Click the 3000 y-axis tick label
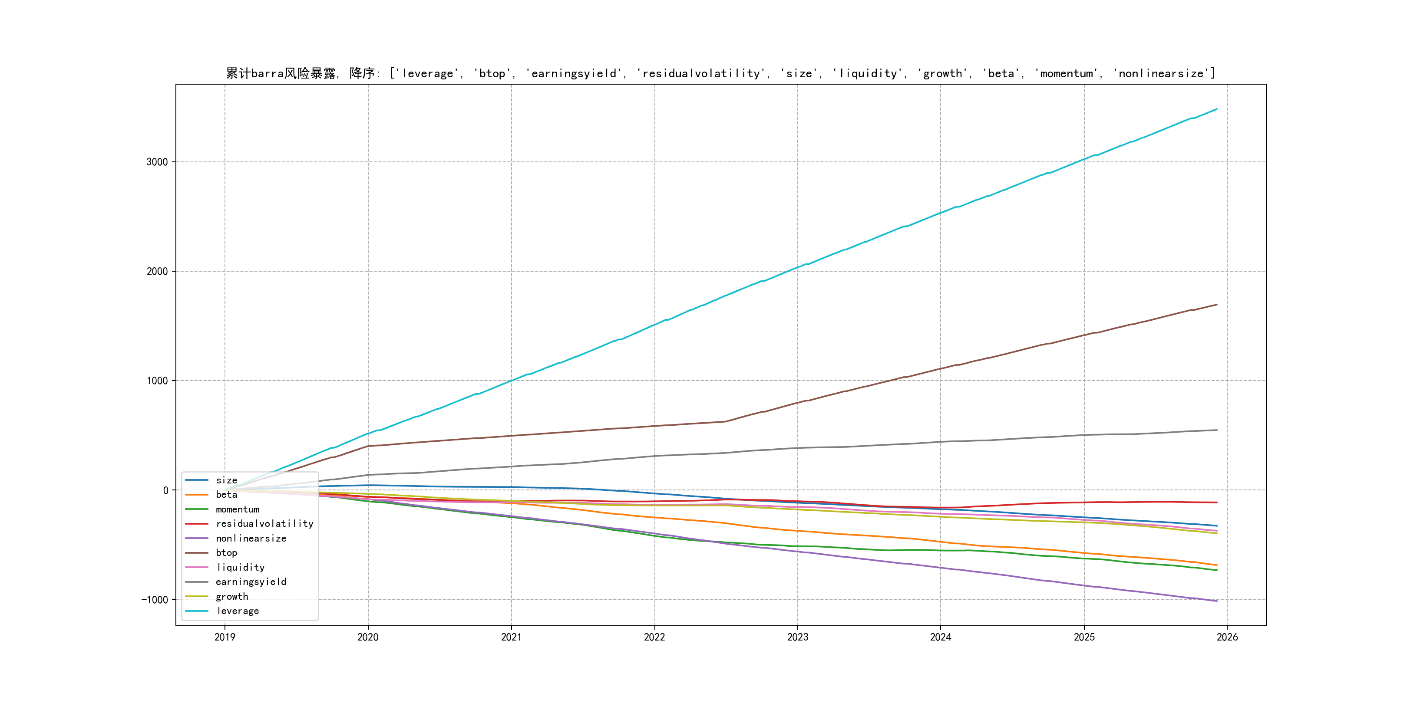The image size is (1407, 703). [157, 162]
